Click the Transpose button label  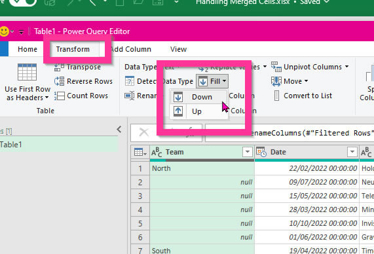(83, 67)
